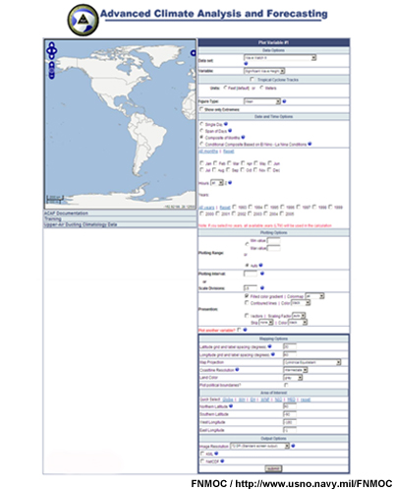
Task: Open help icon under Data set dropdown
Action: pos(246,64)
